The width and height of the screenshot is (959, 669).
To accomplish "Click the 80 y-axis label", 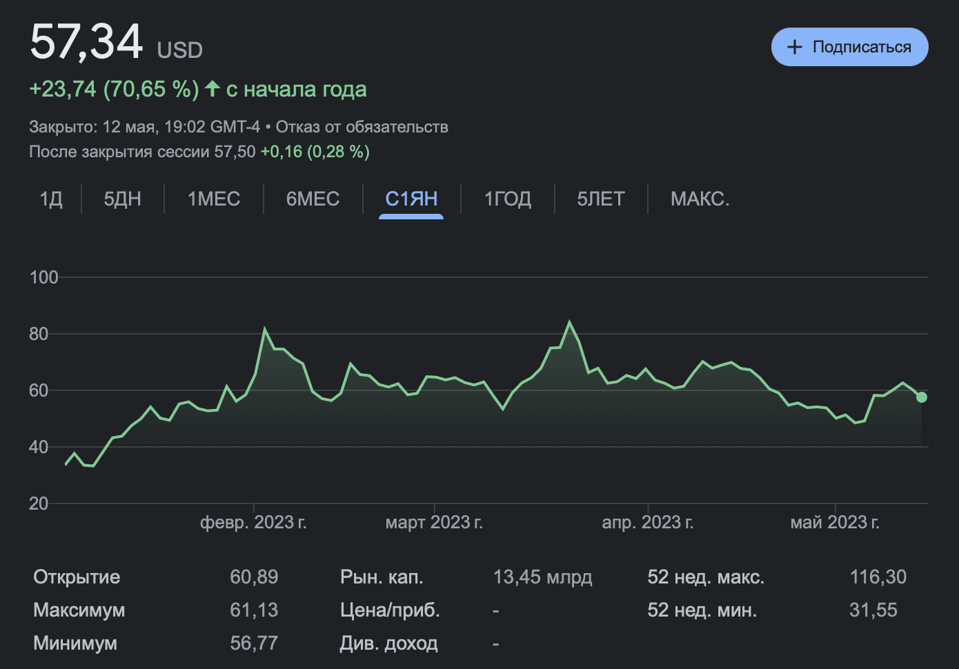I will tap(39, 334).
